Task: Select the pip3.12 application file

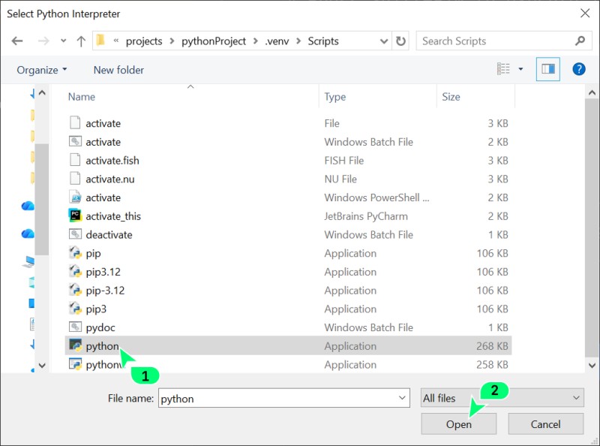Action: pos(105,272)
